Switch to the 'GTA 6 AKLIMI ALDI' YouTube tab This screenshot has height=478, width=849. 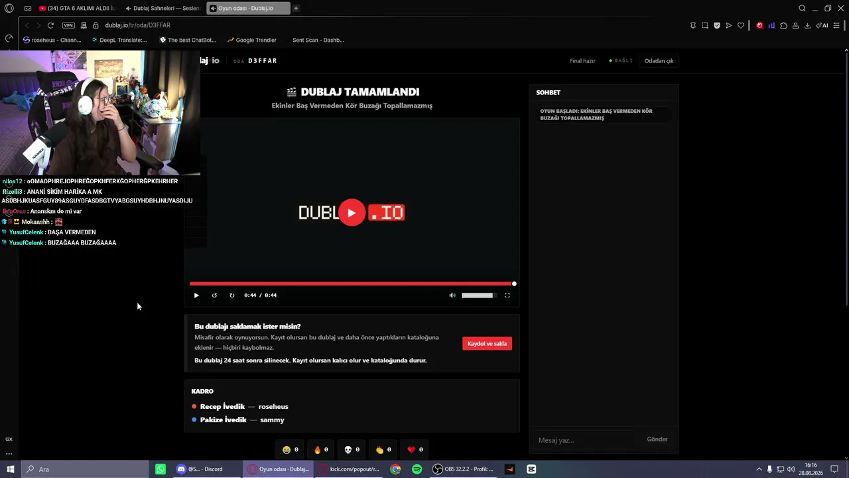pyautogui.click(x=76, y=9)
